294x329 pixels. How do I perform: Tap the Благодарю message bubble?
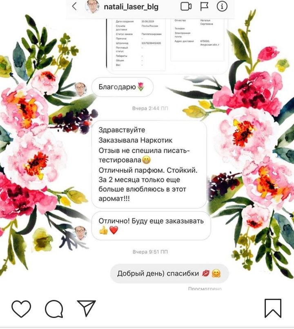pos(122,87)
